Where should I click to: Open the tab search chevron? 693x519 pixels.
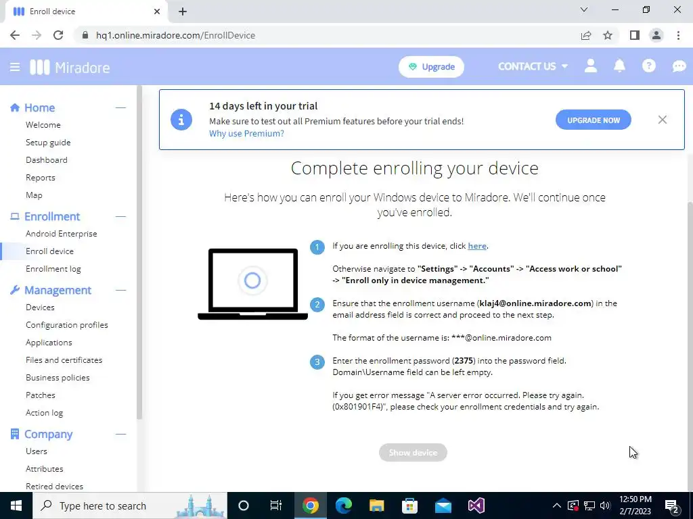pyautogui.click(x=584, y=9)
